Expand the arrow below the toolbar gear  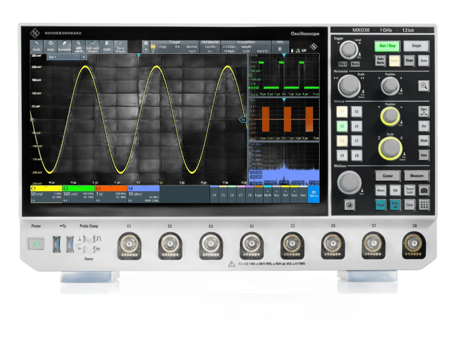click(146, 50)
